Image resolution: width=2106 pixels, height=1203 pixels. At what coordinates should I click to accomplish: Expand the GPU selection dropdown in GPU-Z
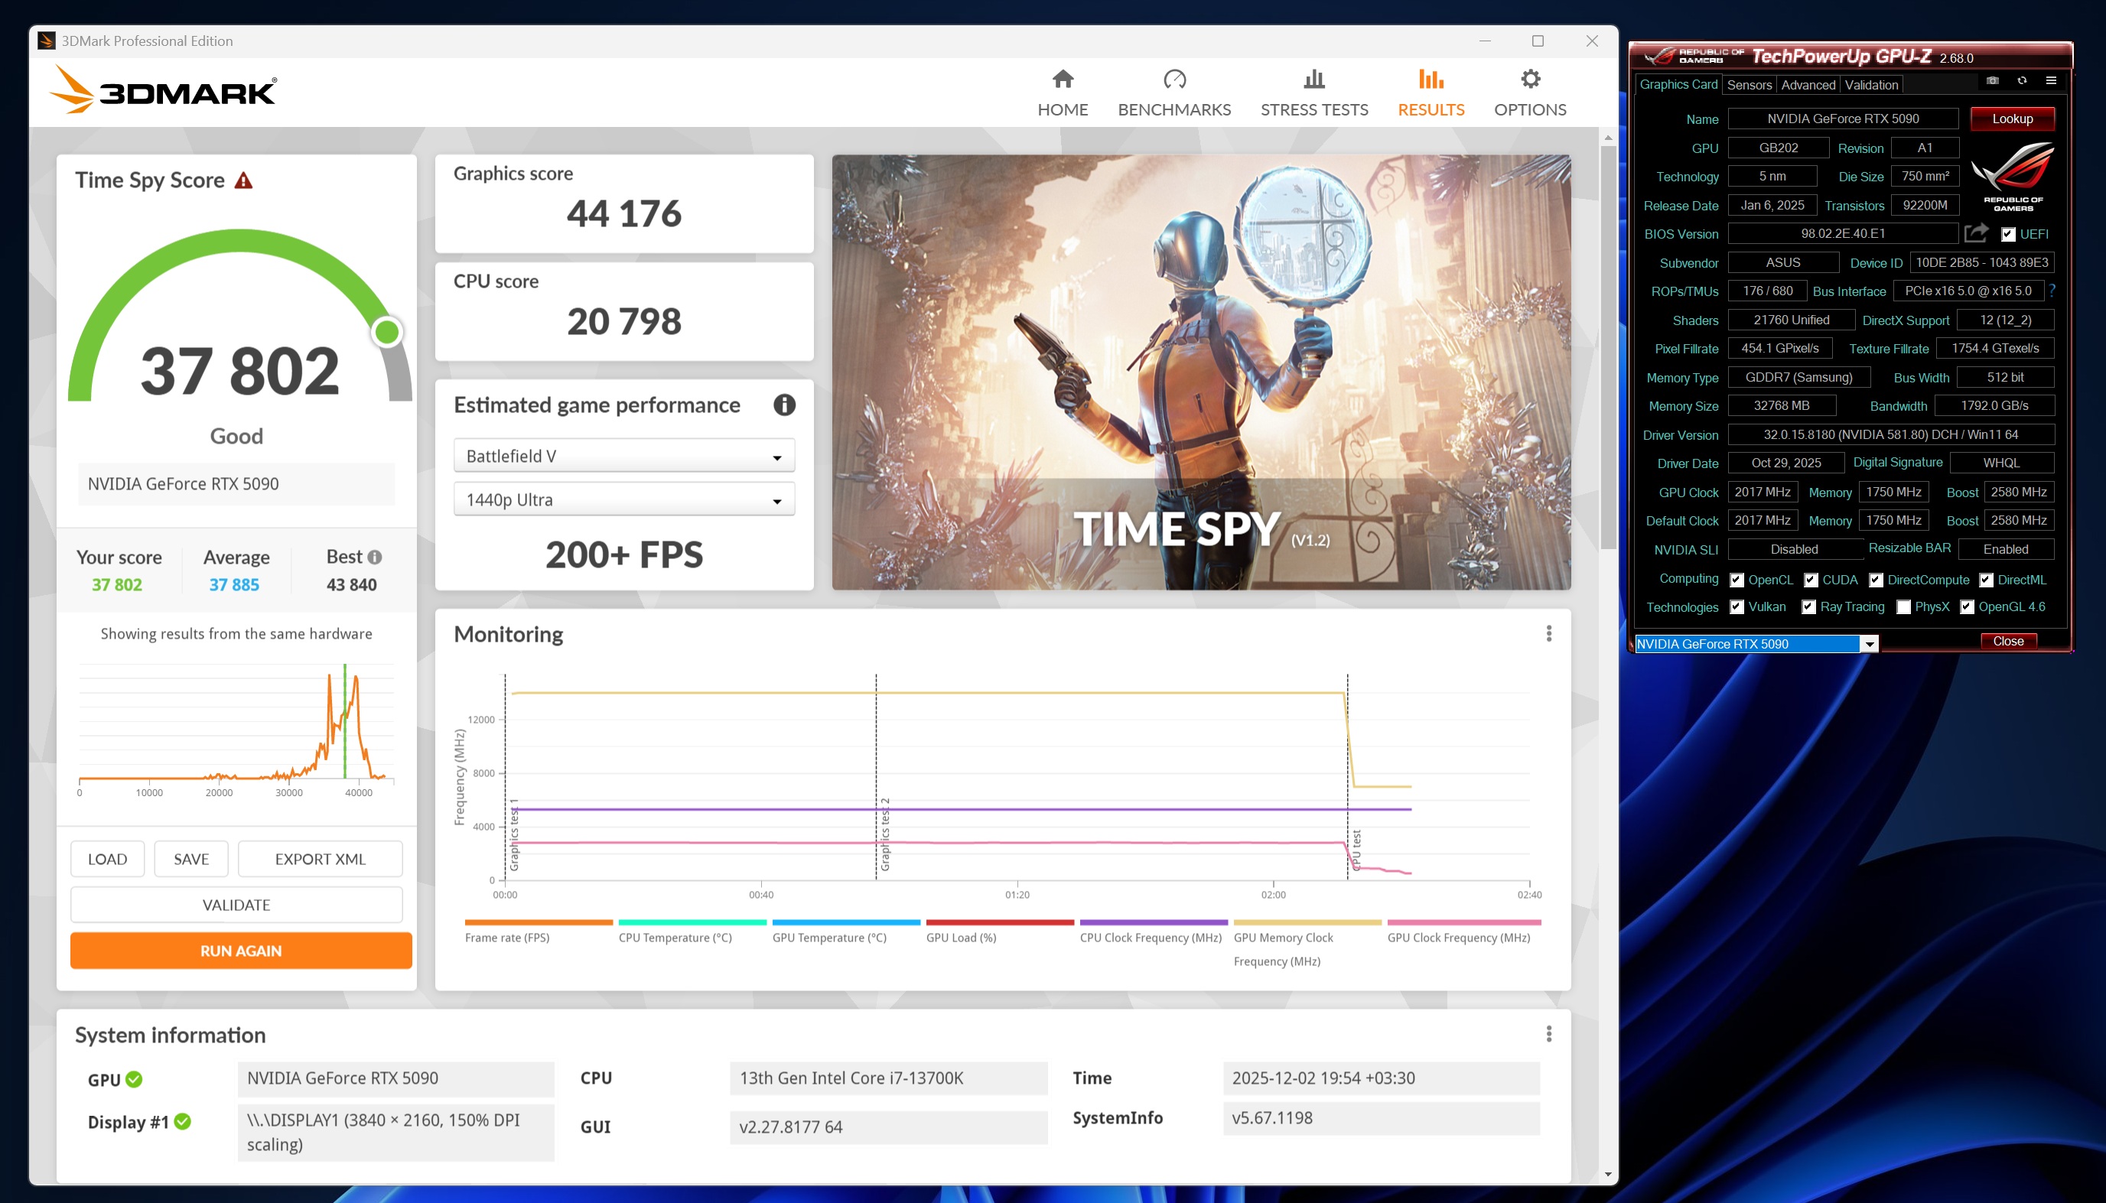(x=1869, y=645)
